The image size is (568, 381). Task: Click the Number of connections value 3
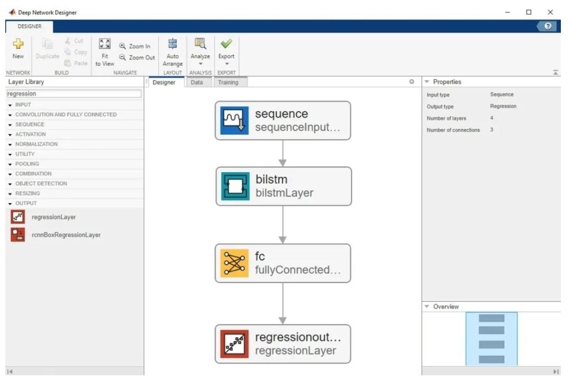(492, 130)
